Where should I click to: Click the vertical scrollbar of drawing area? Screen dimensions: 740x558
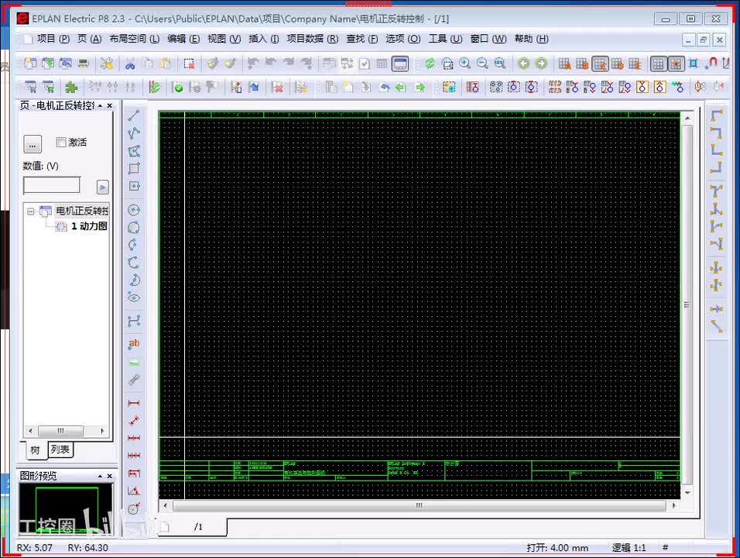pos(687,305)
